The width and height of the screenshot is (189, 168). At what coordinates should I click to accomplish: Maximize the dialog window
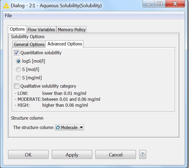(160, 4)
